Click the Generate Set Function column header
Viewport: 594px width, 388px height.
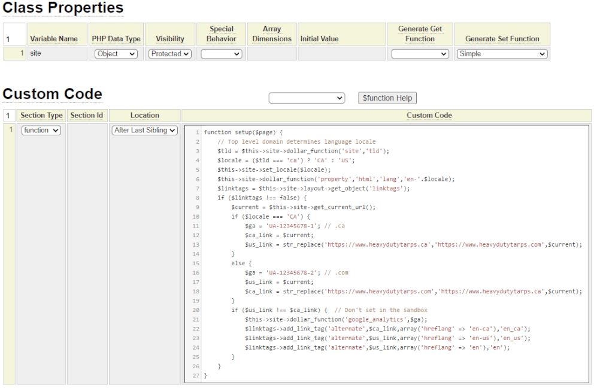(502, 39)
